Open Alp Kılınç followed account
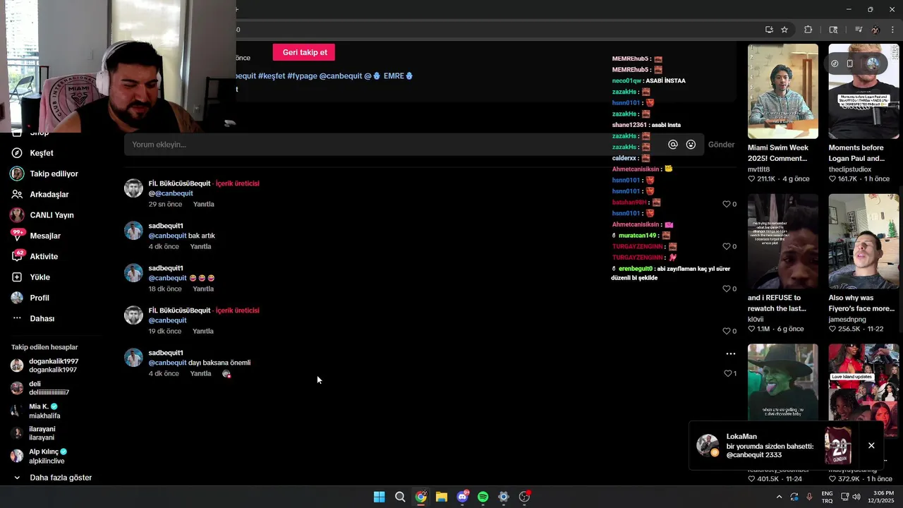This screenshot has width=903, height=508. (47, 456)
